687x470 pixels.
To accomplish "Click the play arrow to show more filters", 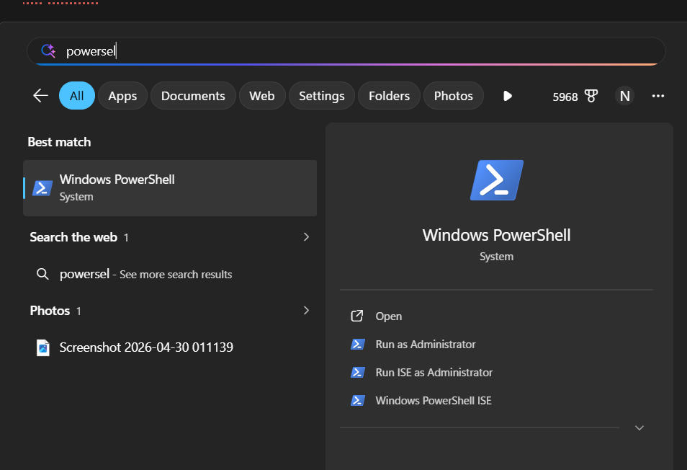I will coord(508,96).
